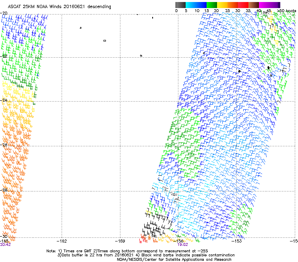Click the -20 latitude axis label

pos(4,13)
